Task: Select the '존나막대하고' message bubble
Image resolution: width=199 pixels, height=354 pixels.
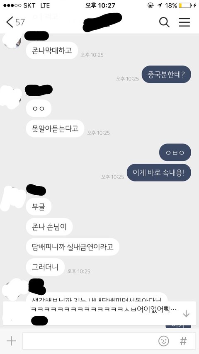Action: pyautogui.click(x=52, y=51)
